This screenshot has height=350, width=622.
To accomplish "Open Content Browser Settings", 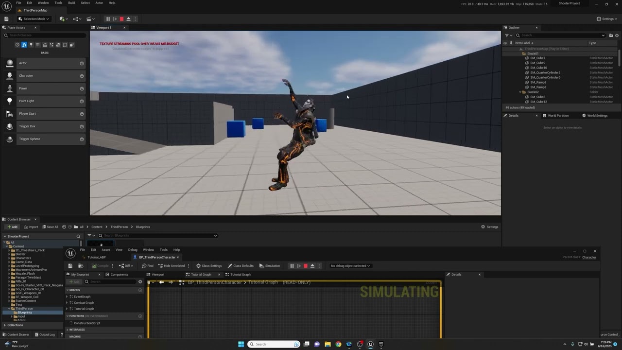I will tap(490, 227).
